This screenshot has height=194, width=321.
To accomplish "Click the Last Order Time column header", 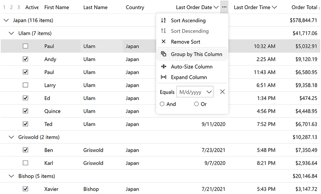I will click(x=252, y=7).
